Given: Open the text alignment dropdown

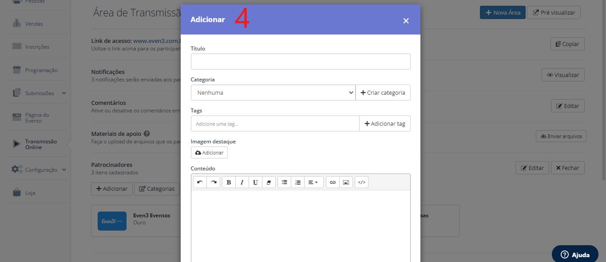Looking at the screenshot, I should 314,182.
